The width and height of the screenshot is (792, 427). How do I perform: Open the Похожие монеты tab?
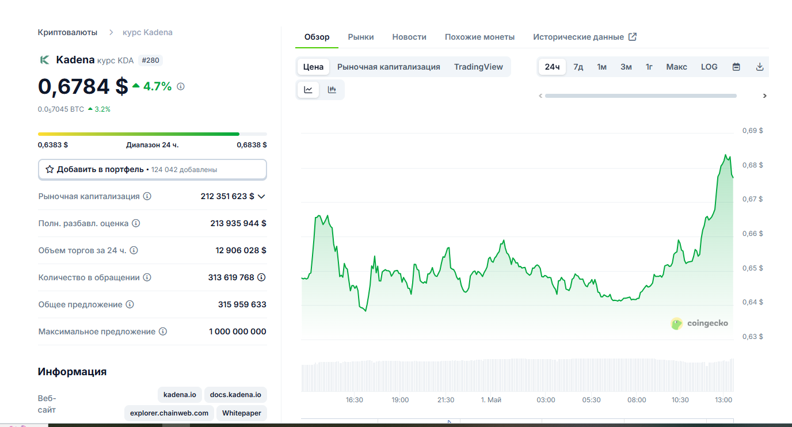479,37
